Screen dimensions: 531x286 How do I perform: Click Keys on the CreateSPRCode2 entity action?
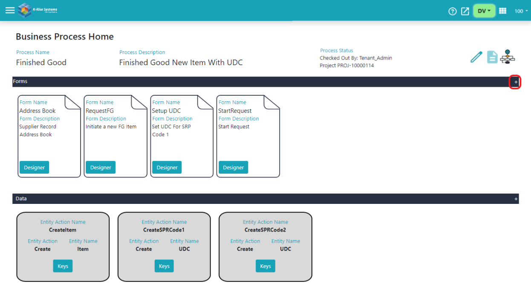(265, 266)
